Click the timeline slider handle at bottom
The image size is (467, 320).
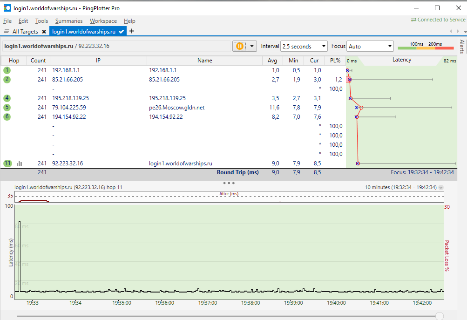tap(440, 316)
